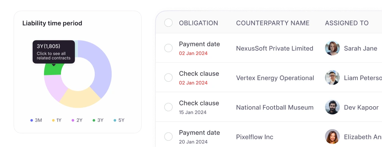382x147 pixels.
Task: Sort by the Counterparty Name column header
Action: click(x=273, y=23)
